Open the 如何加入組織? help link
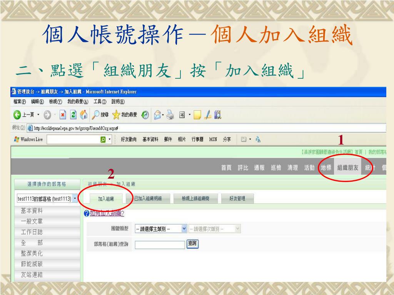Image resolution: width=394 pixels, height=295 pixels. (107, 213)
